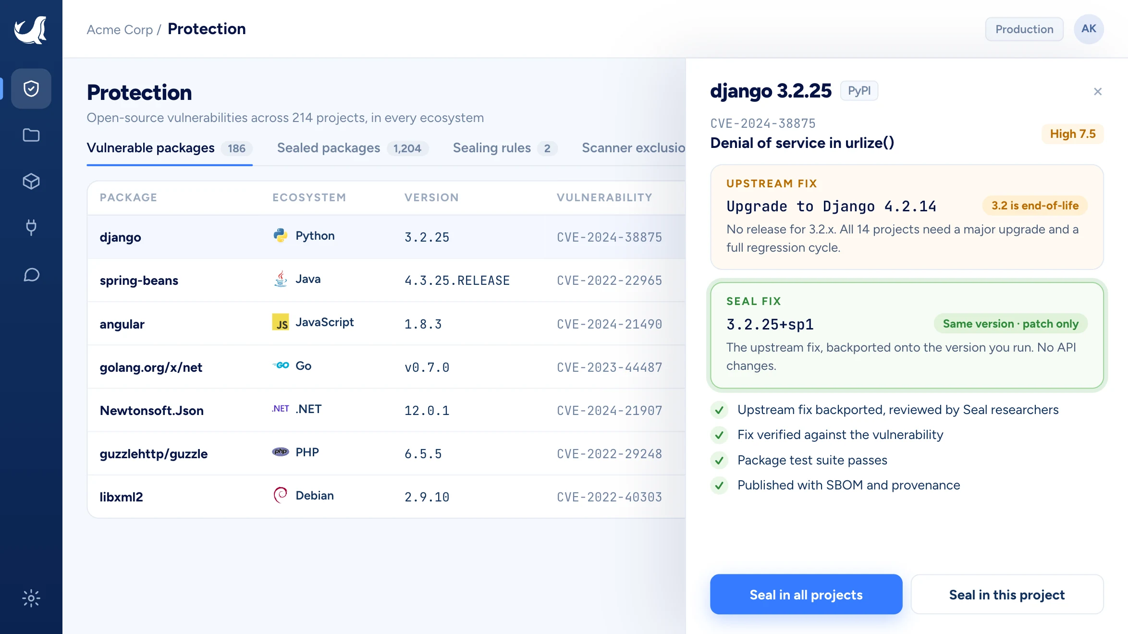The height and width of the screenshot is (634, 1128).
Task: Open the Protection shield icon in sidebar
Action: point(31,88)
